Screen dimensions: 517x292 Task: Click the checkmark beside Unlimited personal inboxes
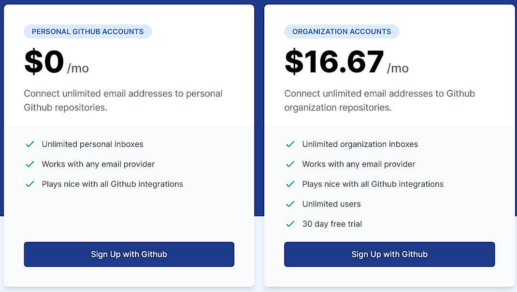pyautogui.click(x=30, y=144)
